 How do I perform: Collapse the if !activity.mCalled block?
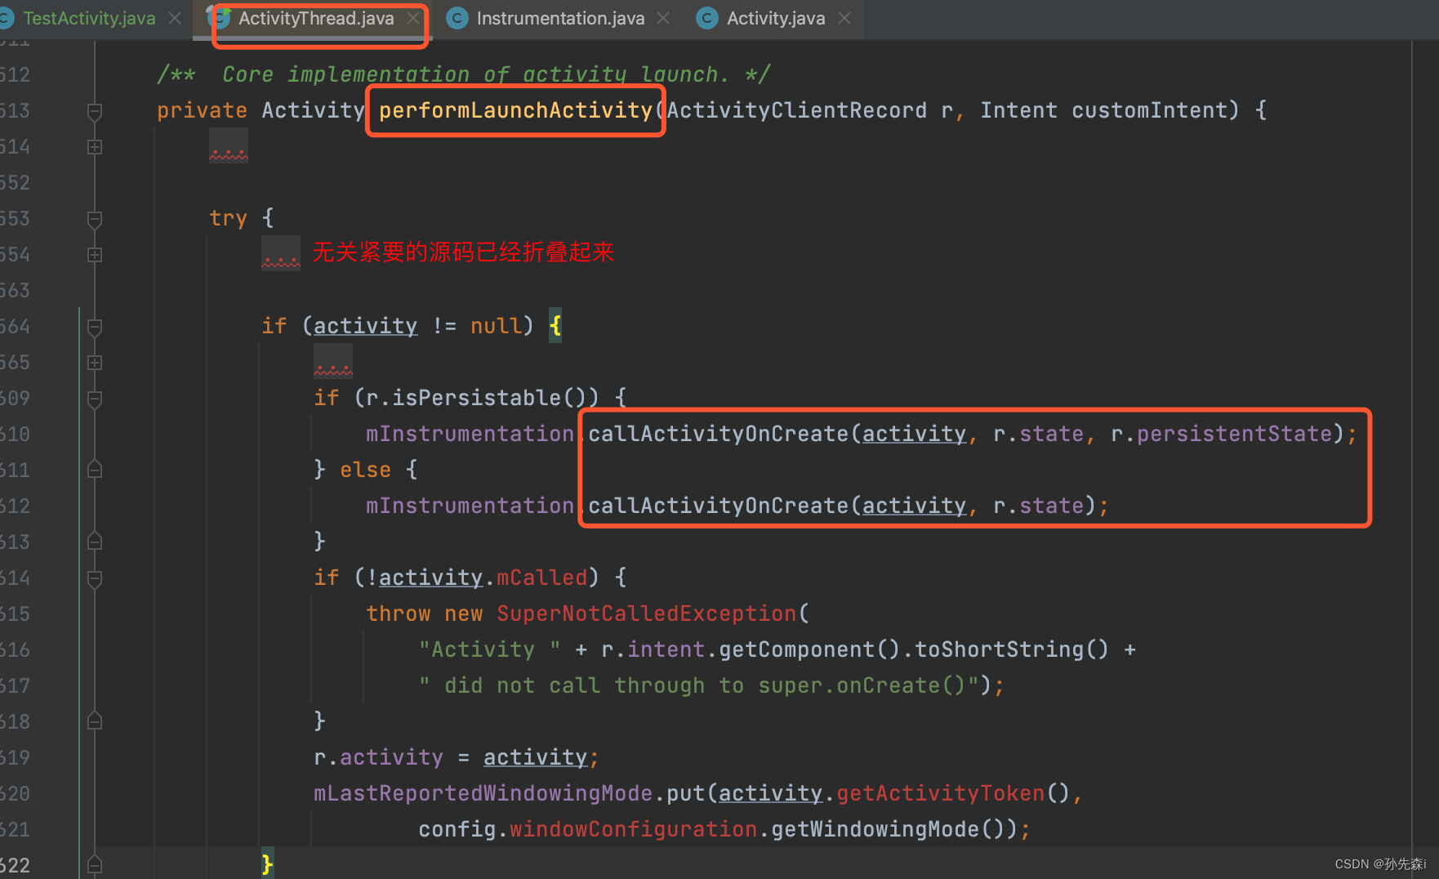coord(95,578)
